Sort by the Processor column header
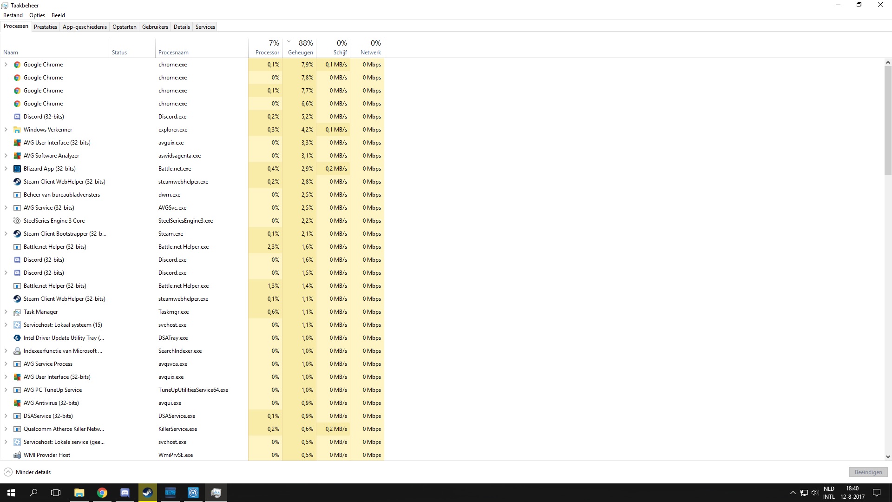Image resolution: width=892 pixels, height=502 pixels. (x=265, y=47)
